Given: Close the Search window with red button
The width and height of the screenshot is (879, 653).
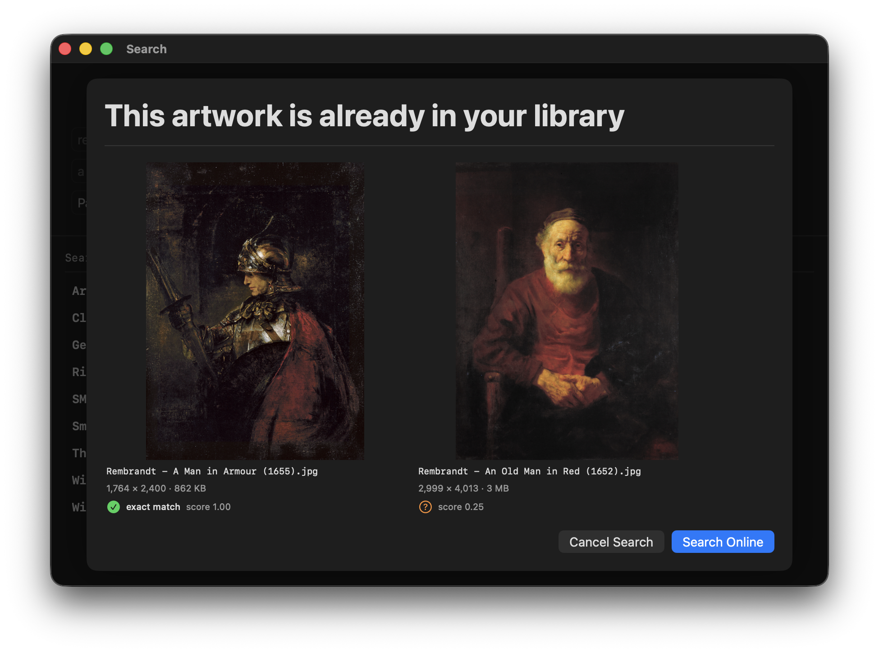Looking at the screenshot, I should click(65, 49).
